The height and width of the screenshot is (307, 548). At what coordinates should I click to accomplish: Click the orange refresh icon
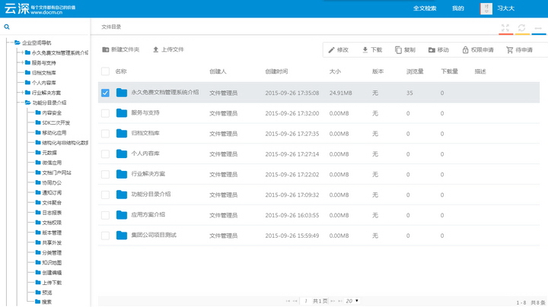tap(521, 28)
